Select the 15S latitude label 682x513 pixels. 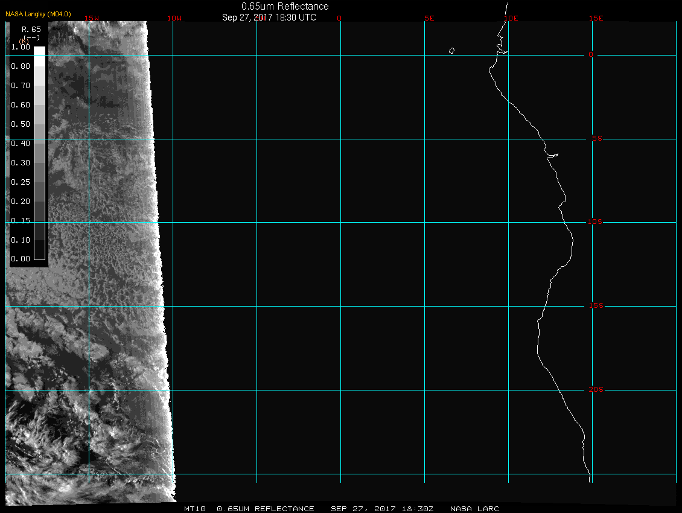pos(594,306)
